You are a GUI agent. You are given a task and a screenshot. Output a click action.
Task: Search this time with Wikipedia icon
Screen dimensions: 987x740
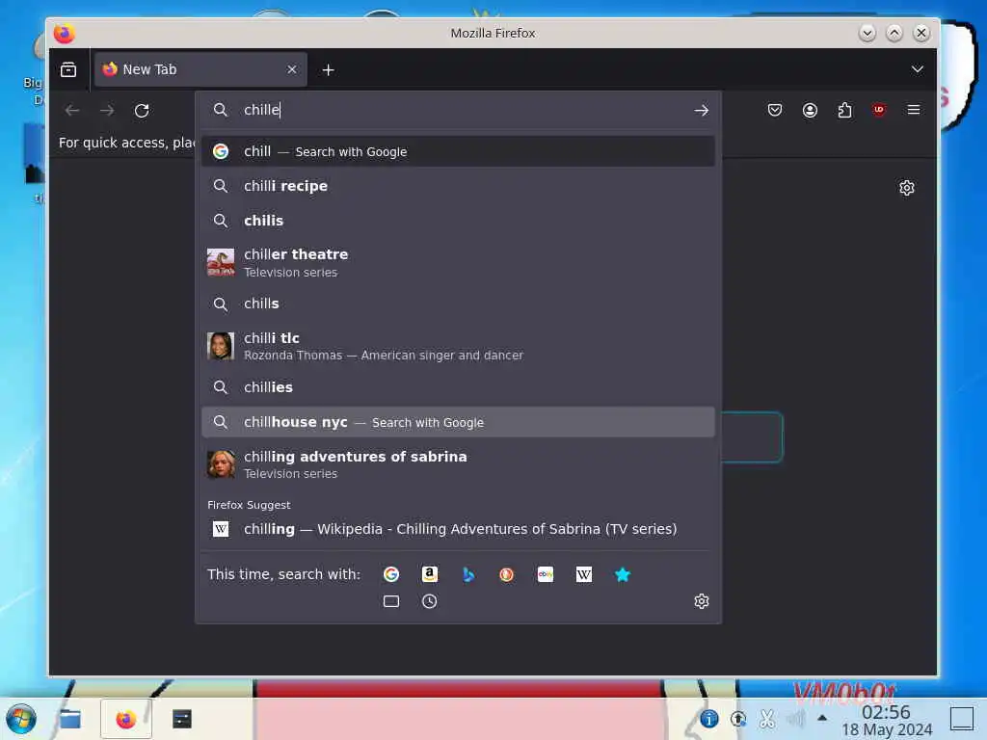tap(583, 574)
